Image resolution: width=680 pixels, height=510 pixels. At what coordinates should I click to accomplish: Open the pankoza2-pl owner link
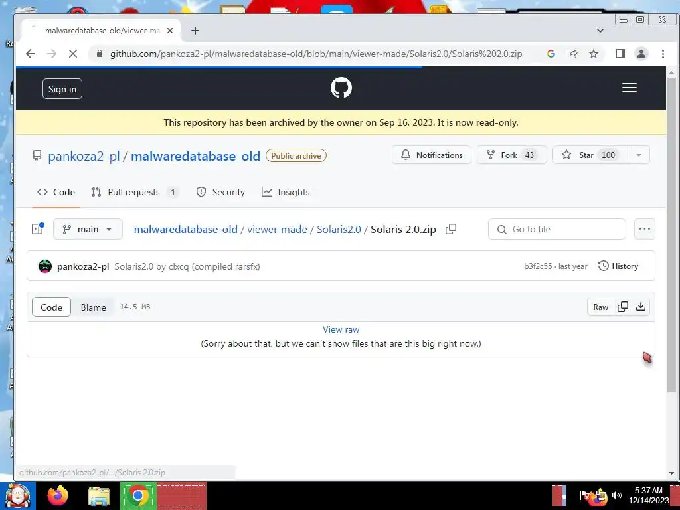click(84, 156)
